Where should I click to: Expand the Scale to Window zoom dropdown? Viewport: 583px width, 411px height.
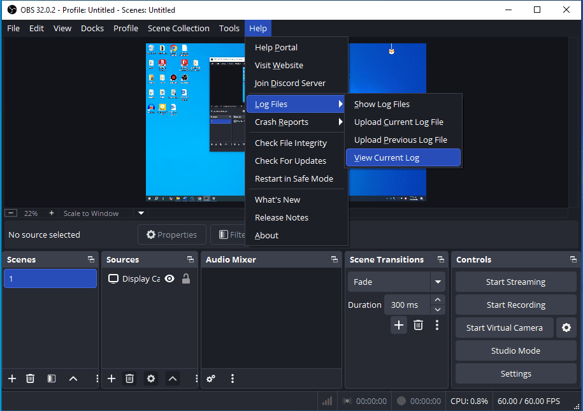click(x=140, y=213)
